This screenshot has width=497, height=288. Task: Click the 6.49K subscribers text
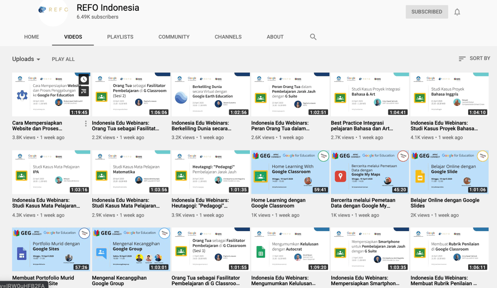click(97, 17)
